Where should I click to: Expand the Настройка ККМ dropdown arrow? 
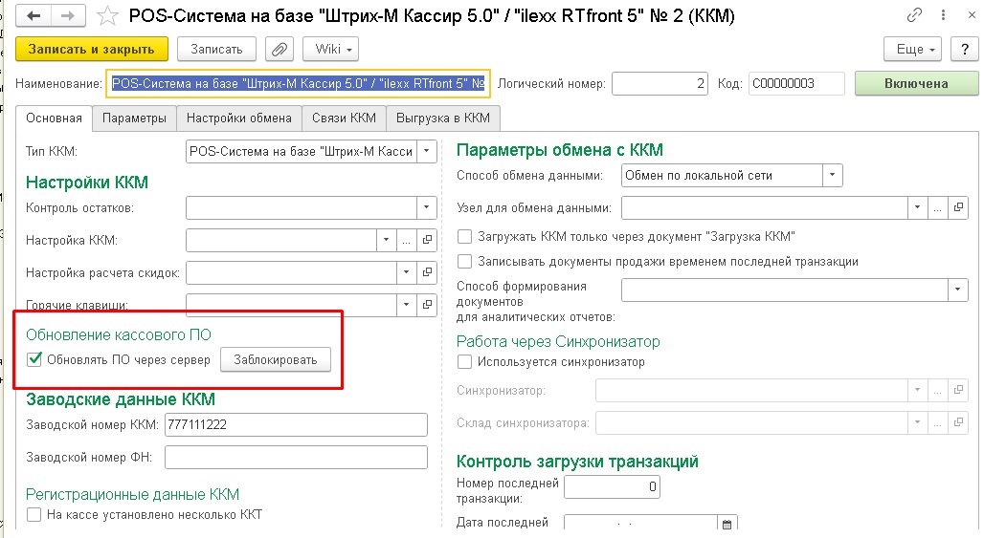386,240
